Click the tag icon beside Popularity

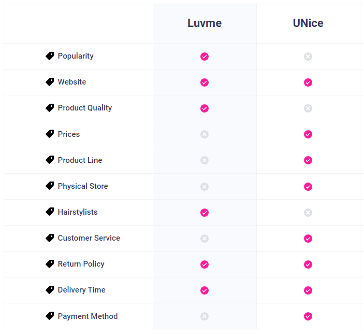pos(50,56)
